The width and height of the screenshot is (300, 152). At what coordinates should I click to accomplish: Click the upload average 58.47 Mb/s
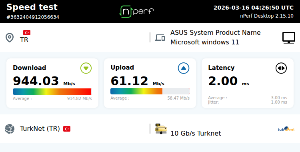(178, 98)
